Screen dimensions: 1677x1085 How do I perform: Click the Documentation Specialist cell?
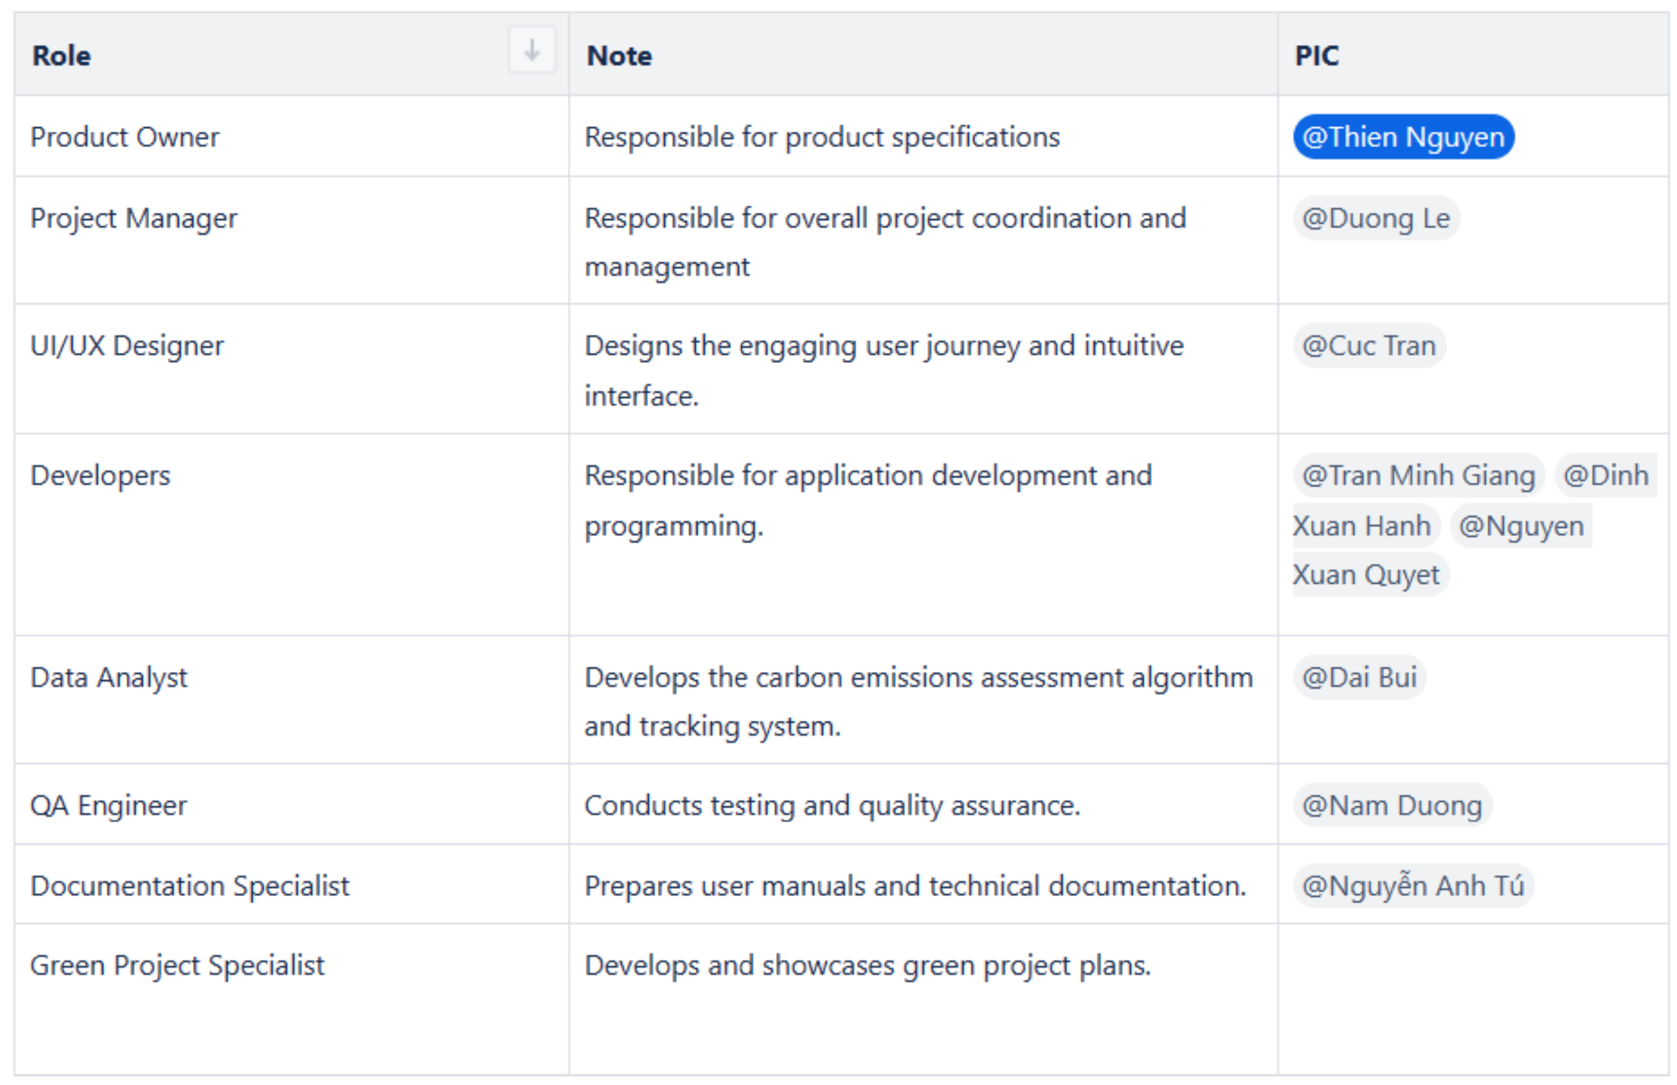[x=190, y=886]
